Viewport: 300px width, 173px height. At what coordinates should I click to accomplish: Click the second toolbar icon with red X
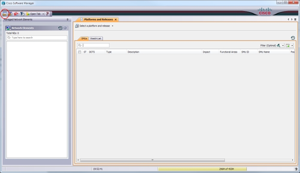(x=10, y=14)
